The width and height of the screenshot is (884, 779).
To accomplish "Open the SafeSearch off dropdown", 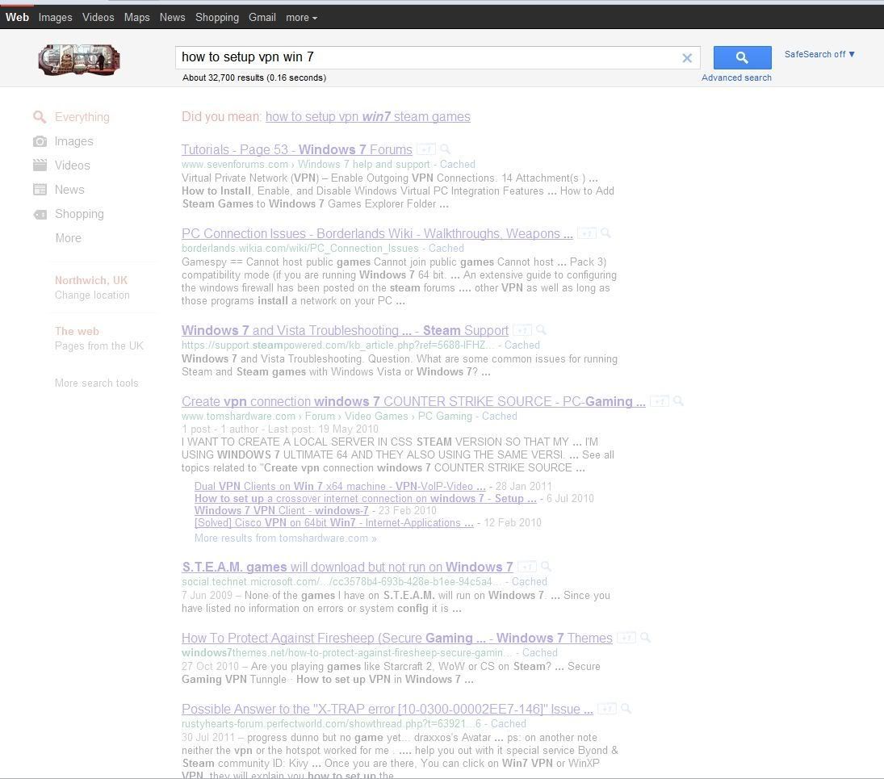I will (819, 54).
